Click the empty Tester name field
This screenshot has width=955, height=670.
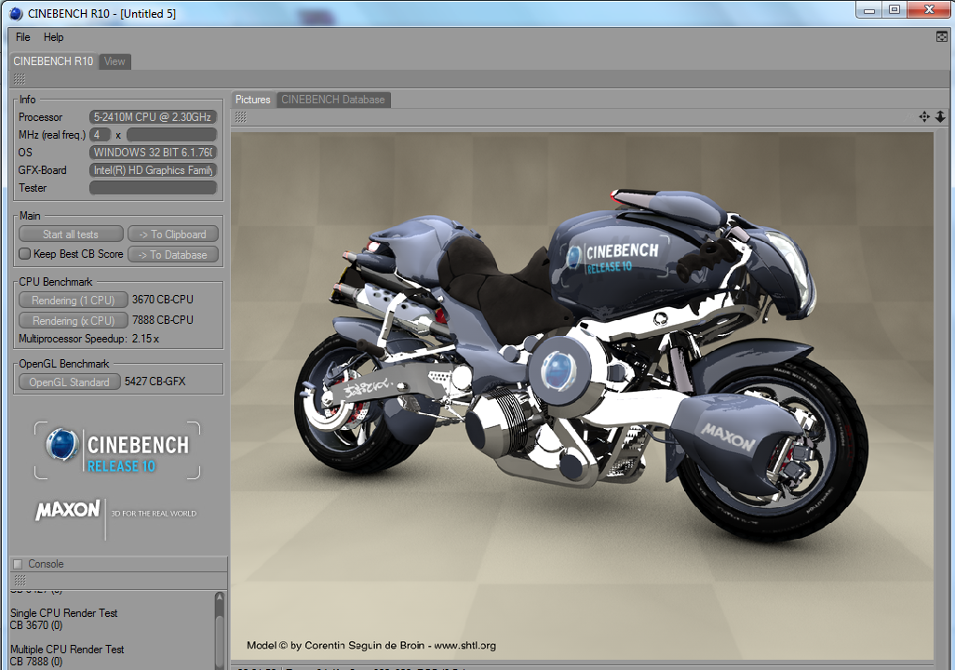point(153,188)
